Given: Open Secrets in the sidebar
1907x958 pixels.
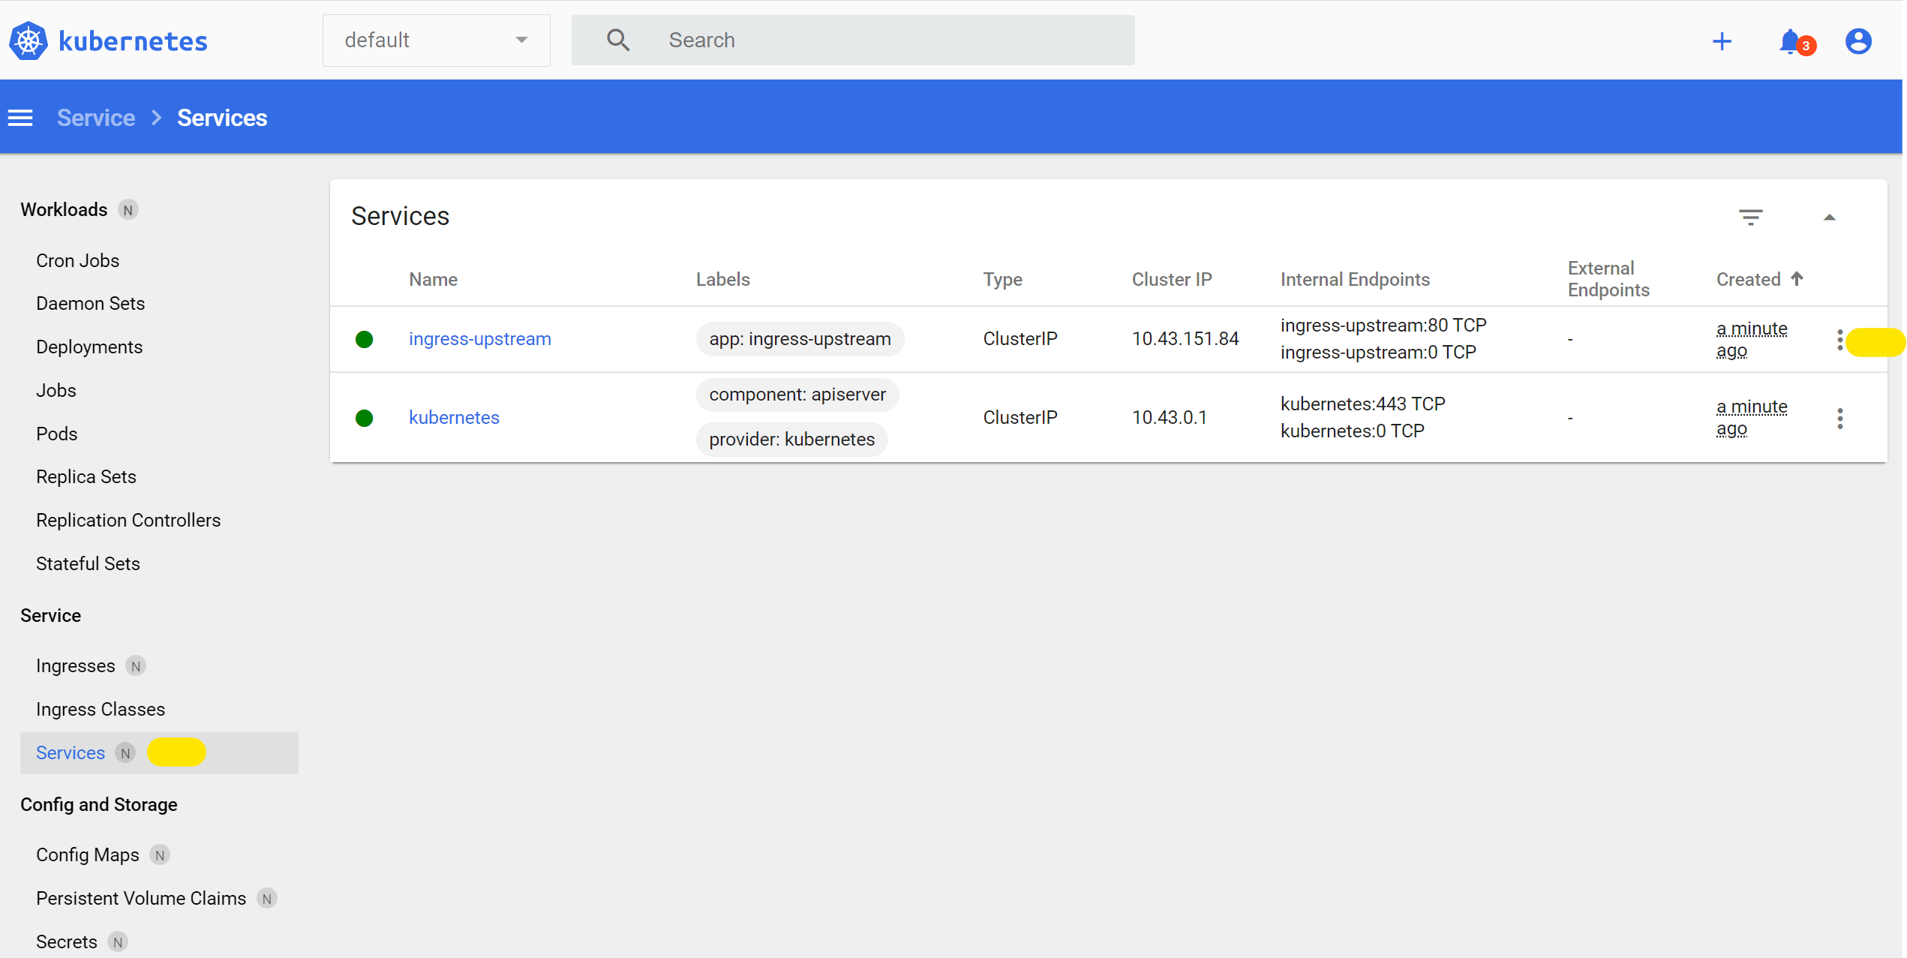Looking at the screenshot, I should tap(67, 942).
